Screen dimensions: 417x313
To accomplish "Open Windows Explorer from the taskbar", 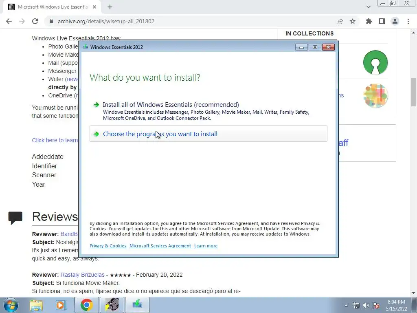I will [36, 305].
